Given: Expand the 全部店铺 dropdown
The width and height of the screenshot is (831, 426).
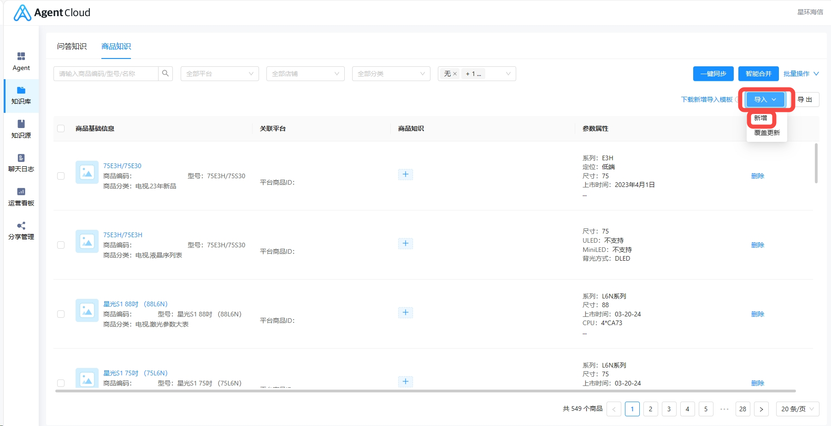Looking at the screenshot, I should pos(306,74).
